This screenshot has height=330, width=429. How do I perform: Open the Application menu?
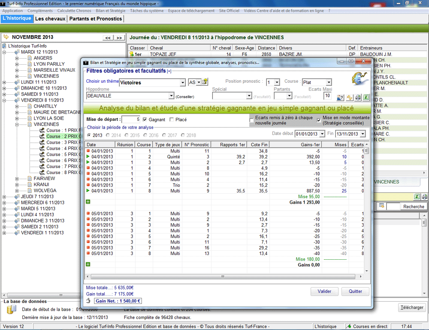12,11
